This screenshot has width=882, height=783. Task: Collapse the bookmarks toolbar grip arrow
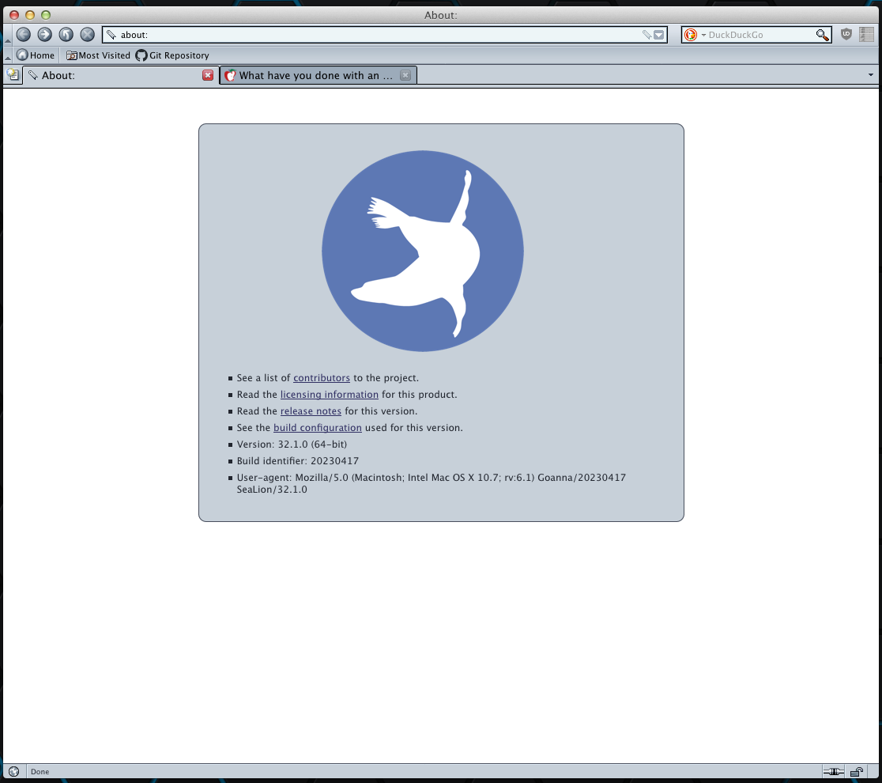click(x=8, y=58)
